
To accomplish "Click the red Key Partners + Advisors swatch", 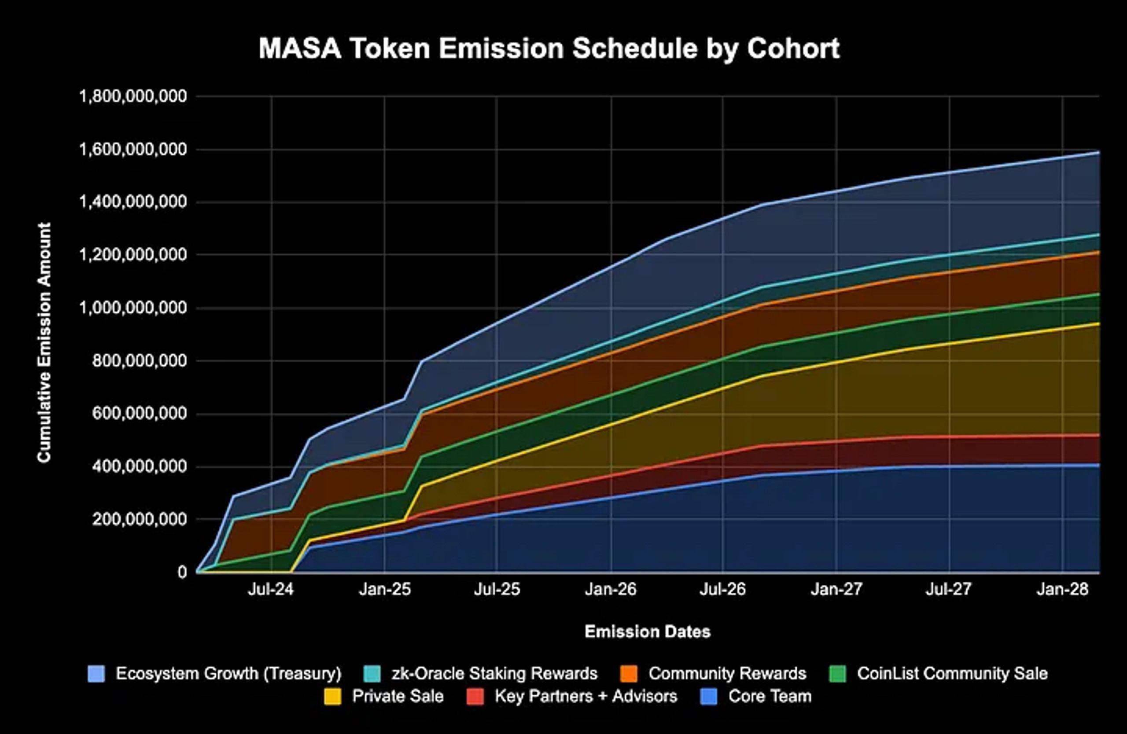I will pyautogui.click(x=475, y=697).
